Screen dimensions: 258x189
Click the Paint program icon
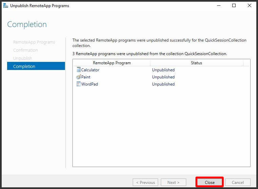79,77
